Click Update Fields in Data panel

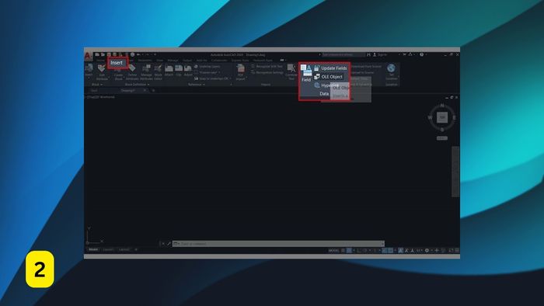[330, 68]
